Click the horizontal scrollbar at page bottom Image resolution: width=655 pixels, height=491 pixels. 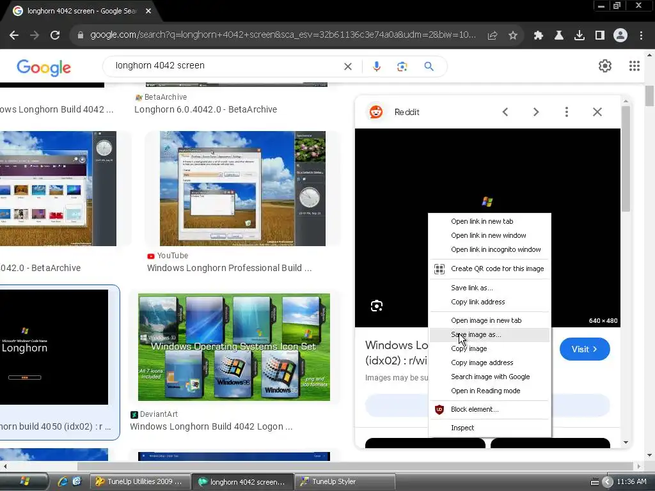(355, 466)
